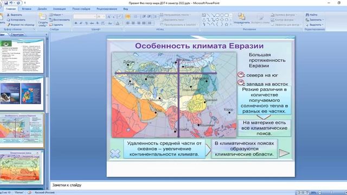The height and width of the screenshot is (195, 347).
Task: Expand the Макет layout dropdown
Action: pyautogui.click(x=56, y=15)
